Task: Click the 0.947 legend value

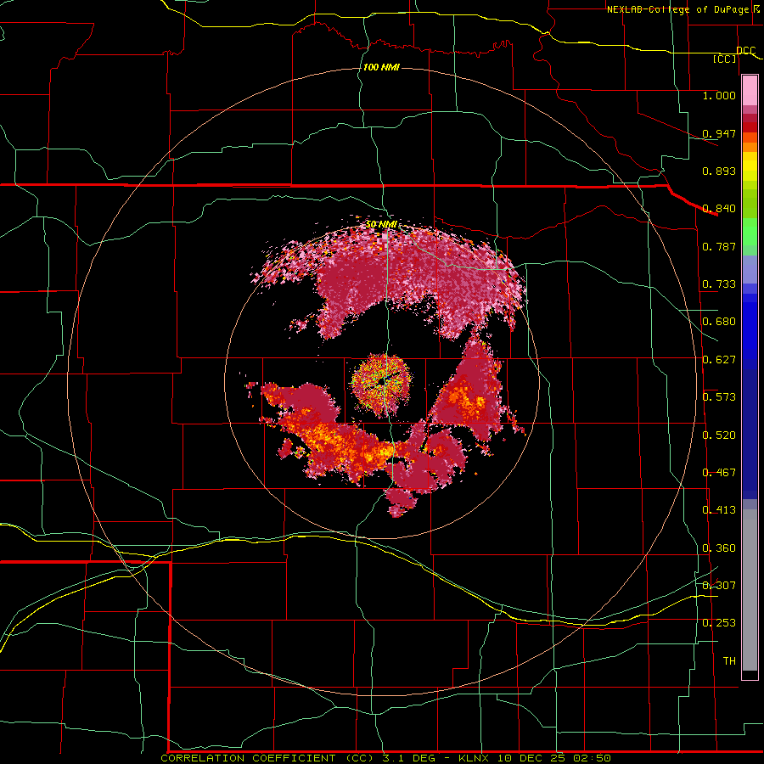Action: [x=719, y=133]
